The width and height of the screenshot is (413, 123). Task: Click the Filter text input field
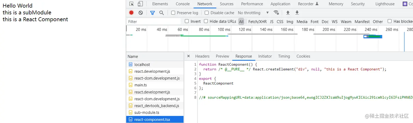click(x=154, y=22)
